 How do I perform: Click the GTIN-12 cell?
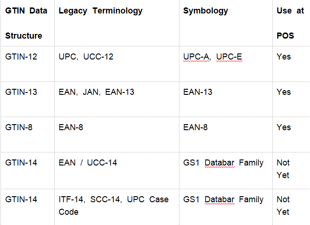point(21,57)
